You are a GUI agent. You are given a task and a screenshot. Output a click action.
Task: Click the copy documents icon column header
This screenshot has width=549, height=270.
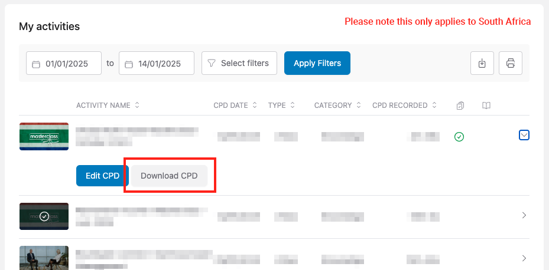coord(460,106)
